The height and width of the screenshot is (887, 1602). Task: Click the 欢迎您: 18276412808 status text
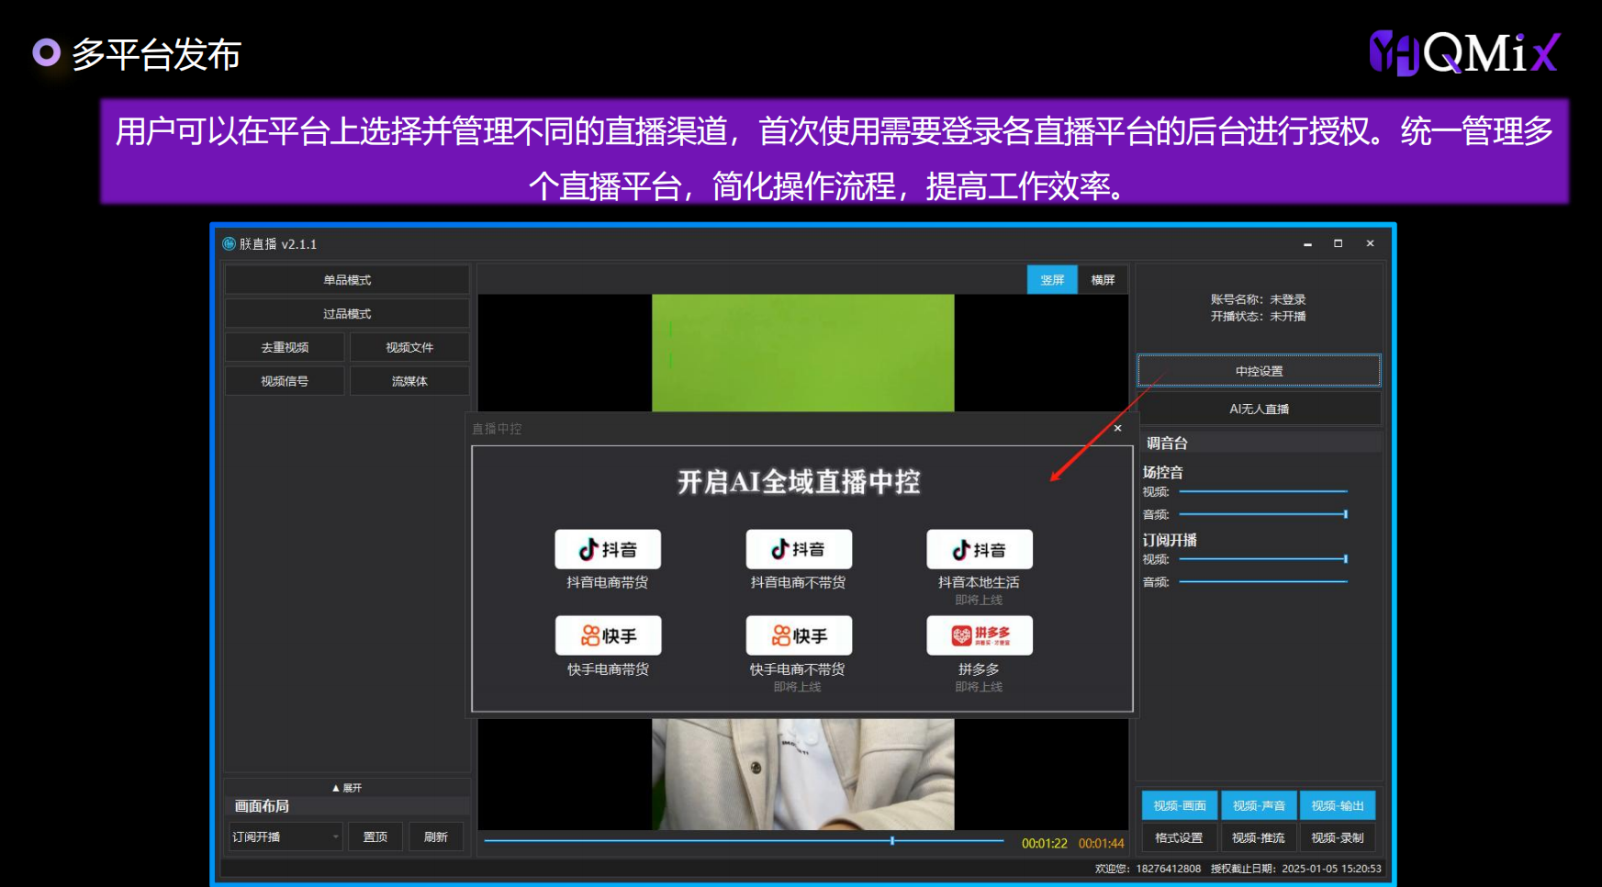[1148, 868]
